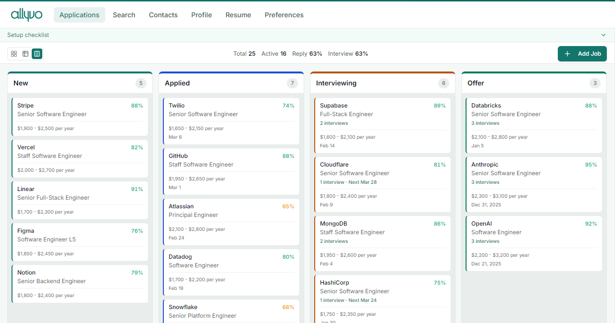The image size is (615, 323).
Task: Open the Datadog Software Engineer card
Action: [231, 272]
